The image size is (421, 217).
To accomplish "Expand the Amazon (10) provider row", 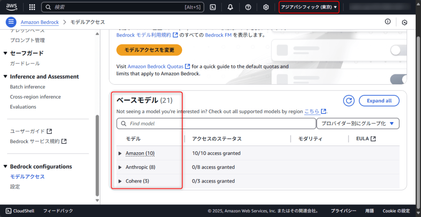I will (120, 153).
